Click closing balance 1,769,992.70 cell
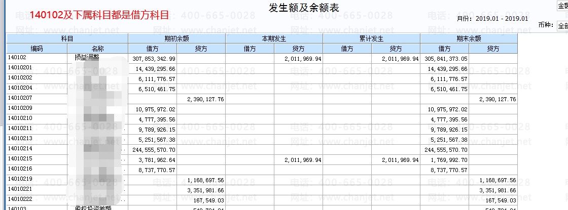Viewport: 568px width, 210px height. pyautogui.click(x=445, y=160)
